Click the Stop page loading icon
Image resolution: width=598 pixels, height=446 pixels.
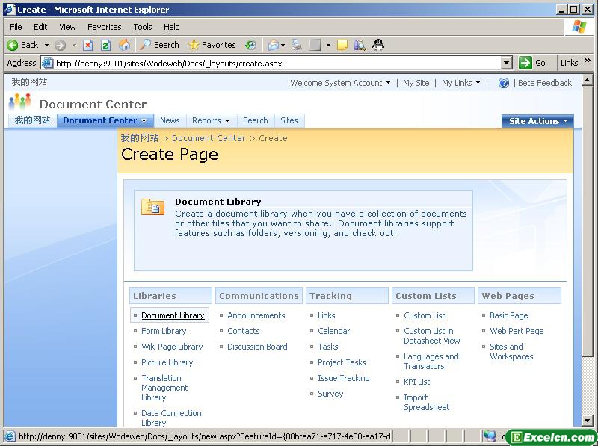87,46
